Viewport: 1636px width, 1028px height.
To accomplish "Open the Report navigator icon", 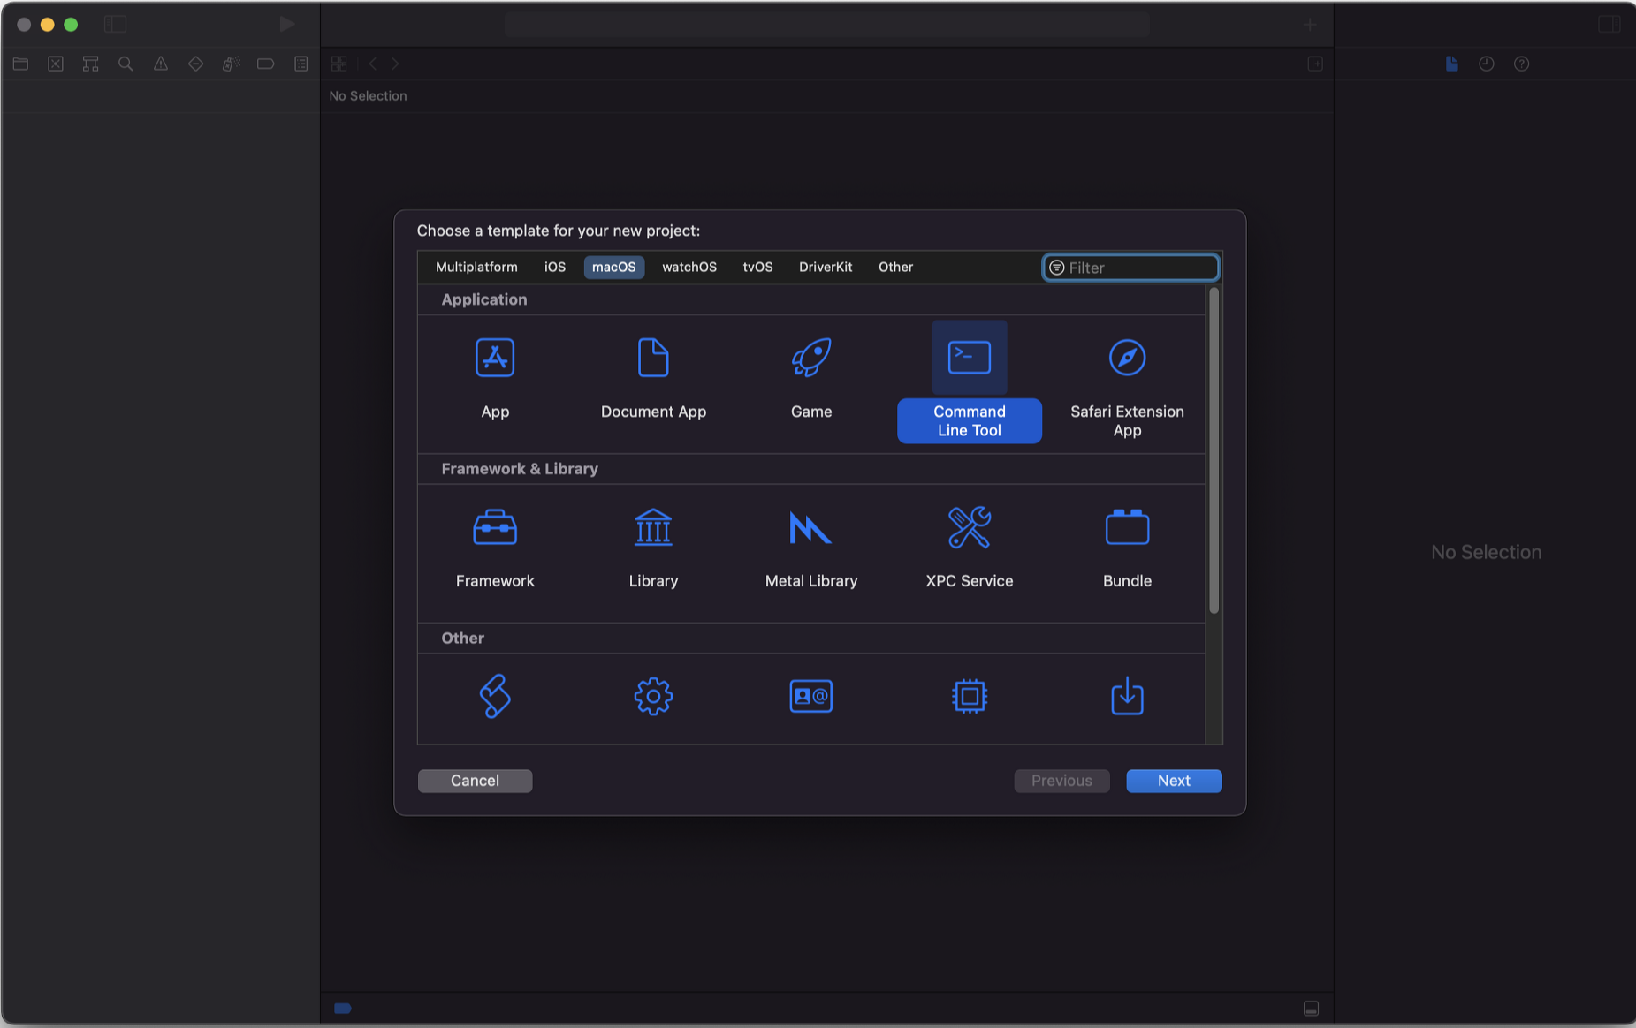I will [301, 64].
